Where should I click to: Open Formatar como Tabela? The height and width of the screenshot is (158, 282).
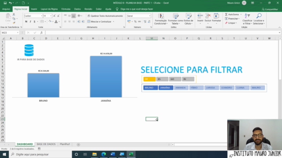point(175,19)
